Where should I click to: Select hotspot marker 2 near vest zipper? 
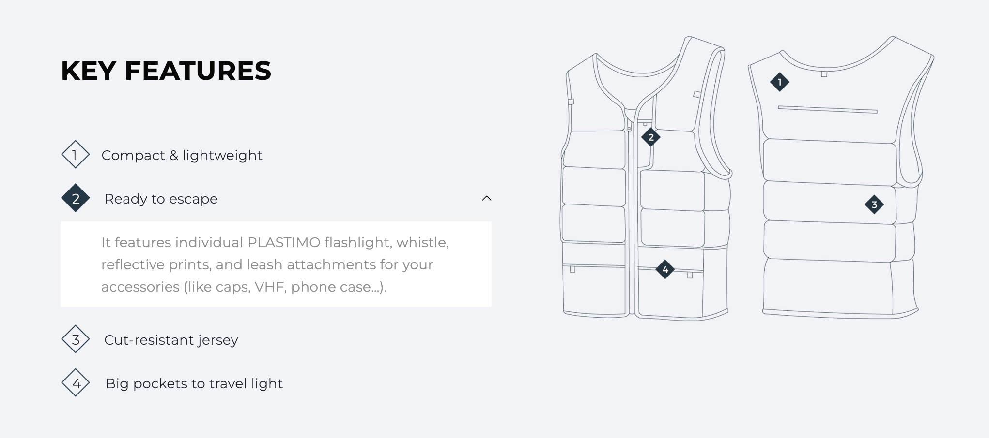(x=651, y=137)
